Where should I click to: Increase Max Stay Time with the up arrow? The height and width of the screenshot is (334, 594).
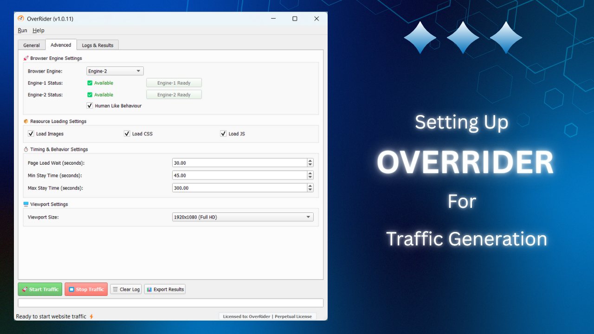pos(310,186)
